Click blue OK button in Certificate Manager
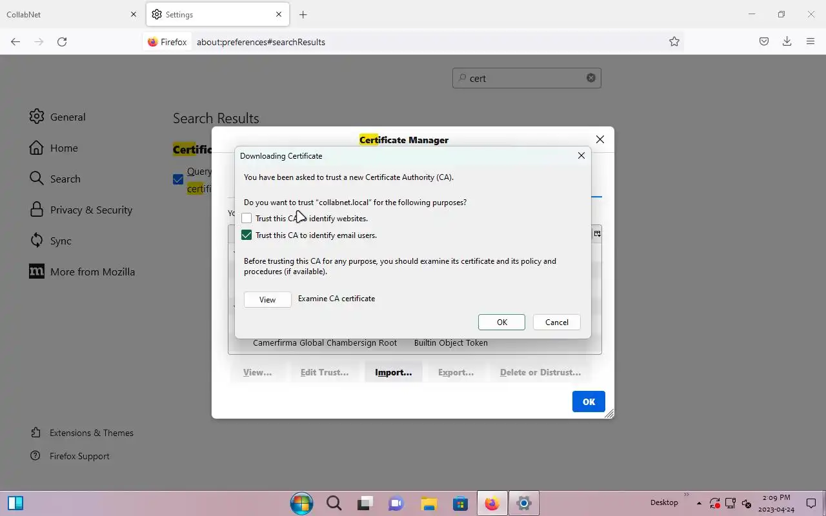The height and width of the screenshot is (516, 826). point(589,401)
